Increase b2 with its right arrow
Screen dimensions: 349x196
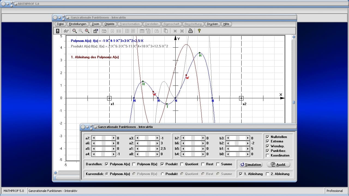coord(248,143)
